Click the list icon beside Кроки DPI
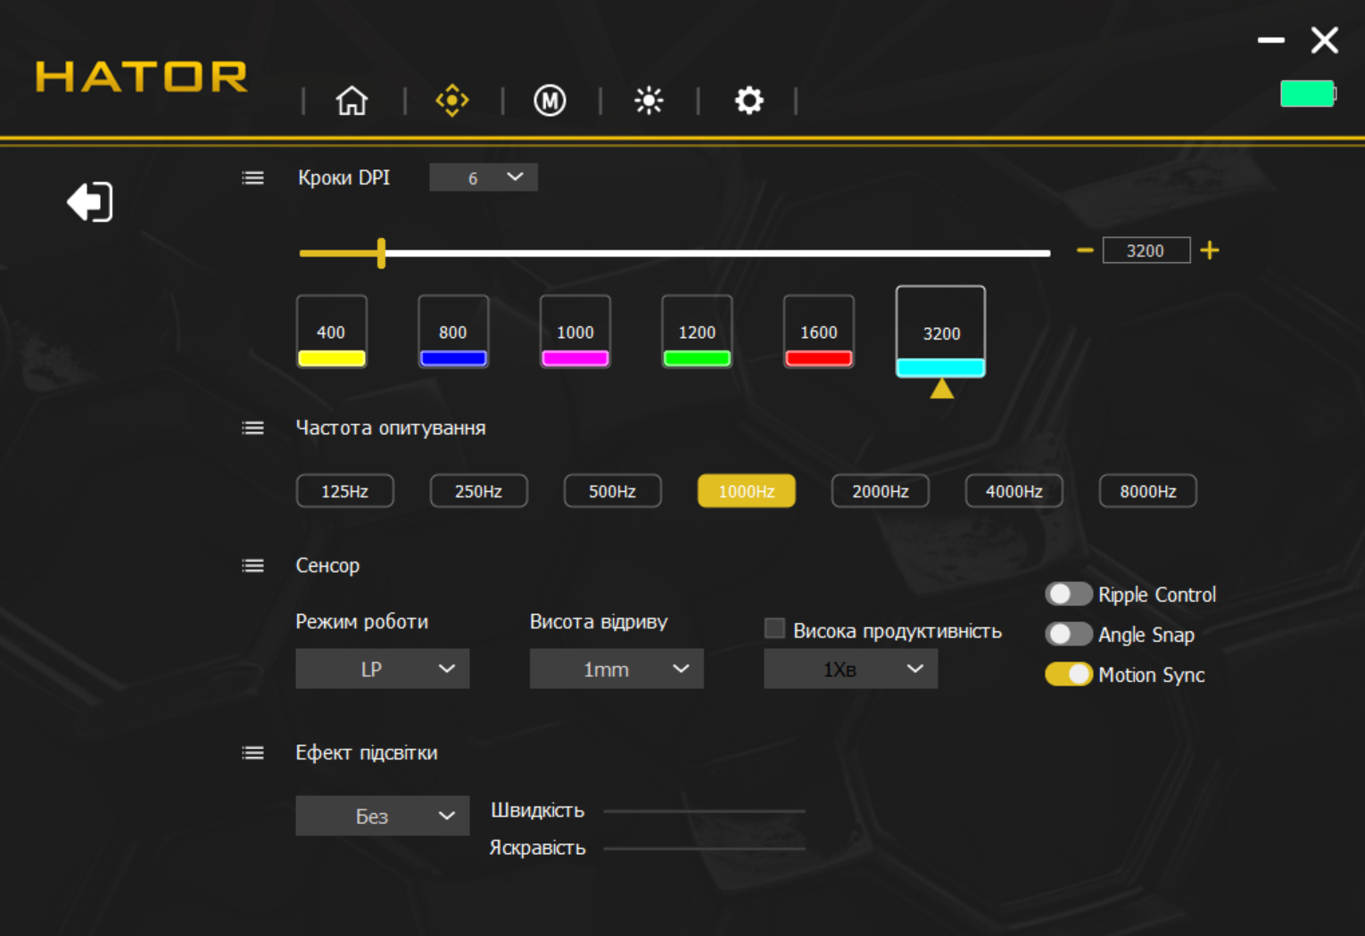This screenshot has width=1365, height=936. (x=253, y=178)
